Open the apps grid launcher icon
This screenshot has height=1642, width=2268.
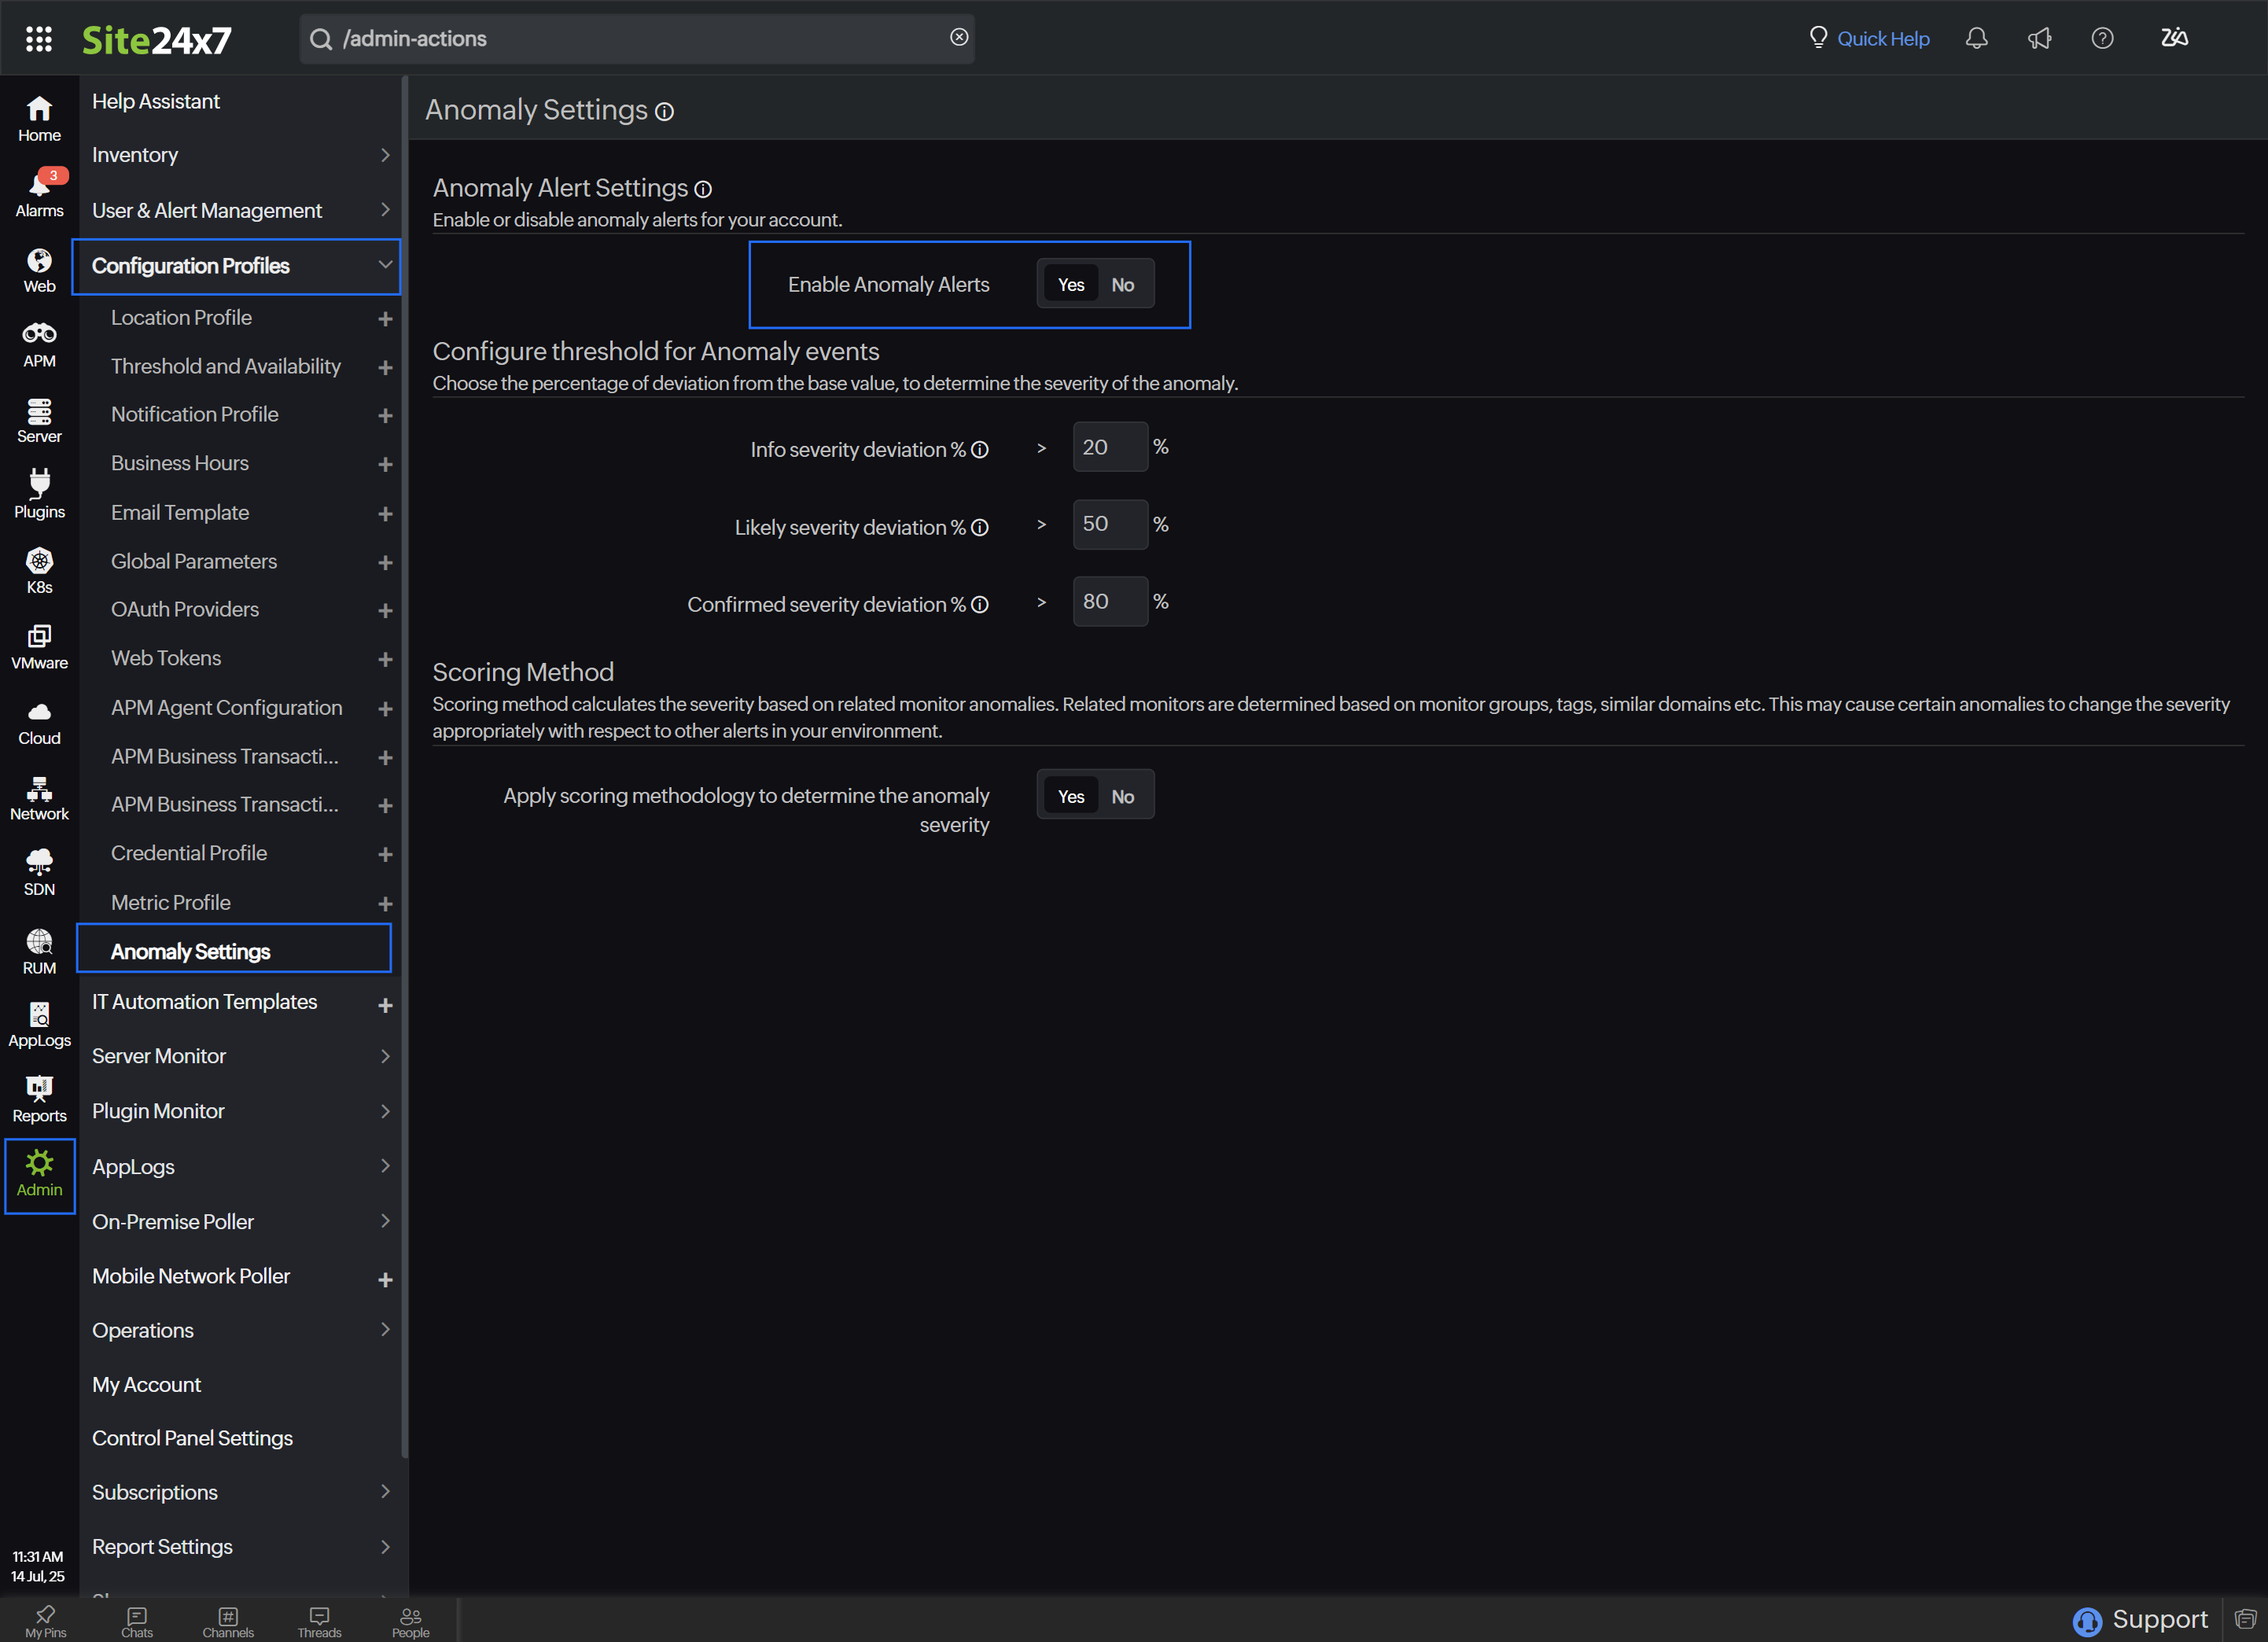point(39,39)
